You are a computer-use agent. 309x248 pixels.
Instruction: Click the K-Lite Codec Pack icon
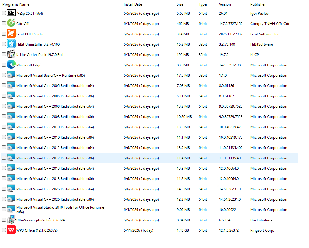click(11, 54)
